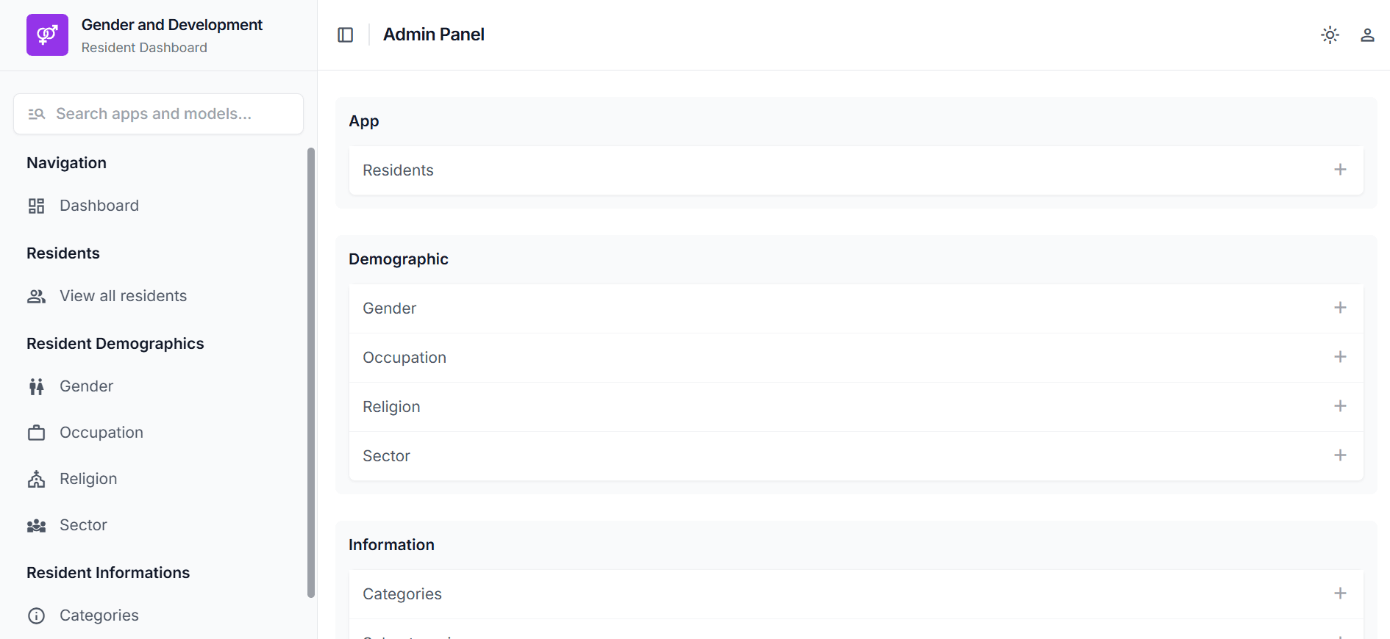Focus the Search apps and models field

[x=158, y=114]
